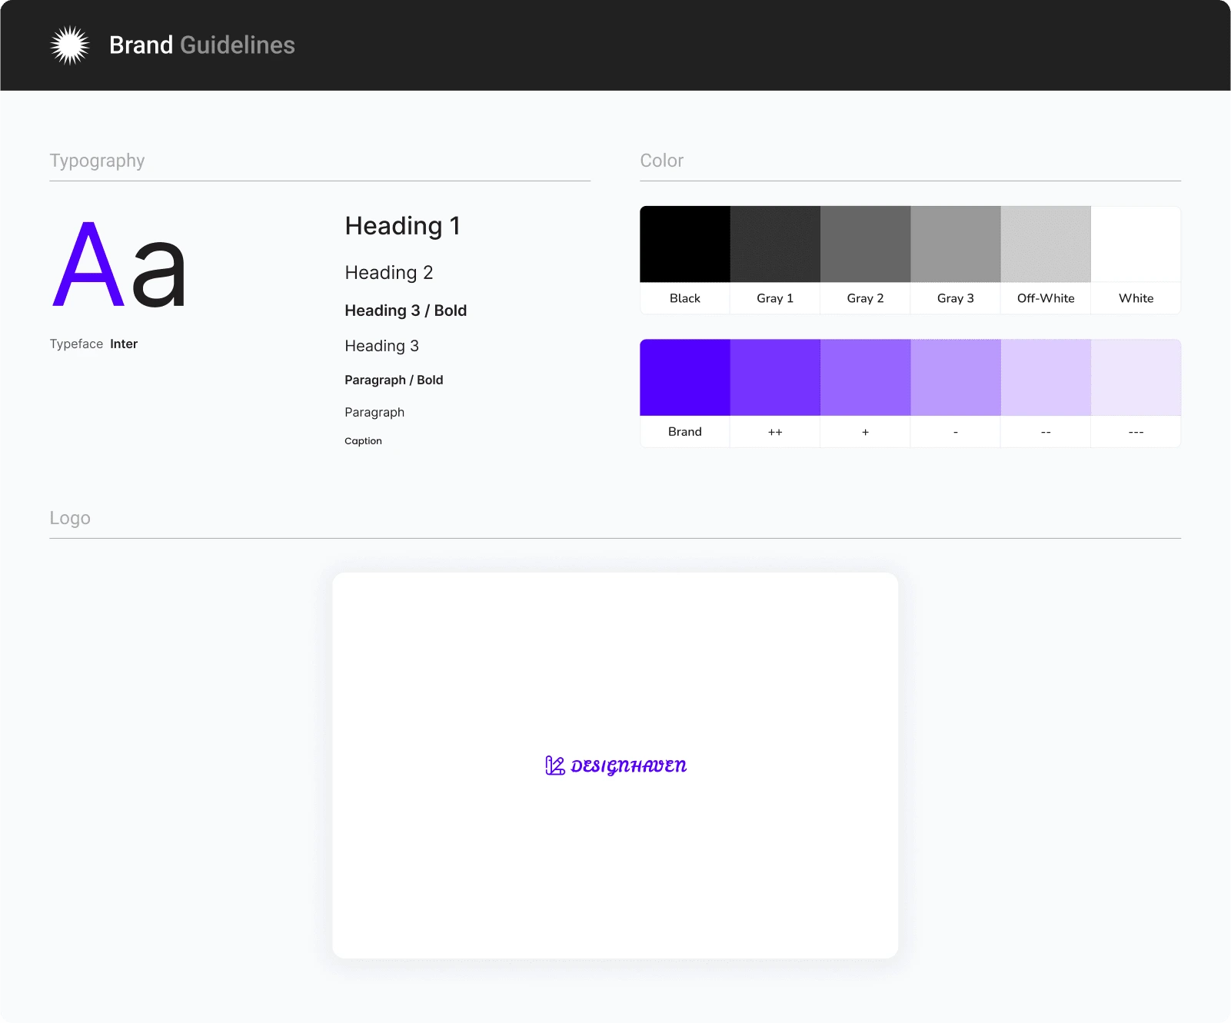Image resolution: width=1231 pixels, height=1023 pixels.
Task: Select the - purple tint swatch
Action: (956, 377)
